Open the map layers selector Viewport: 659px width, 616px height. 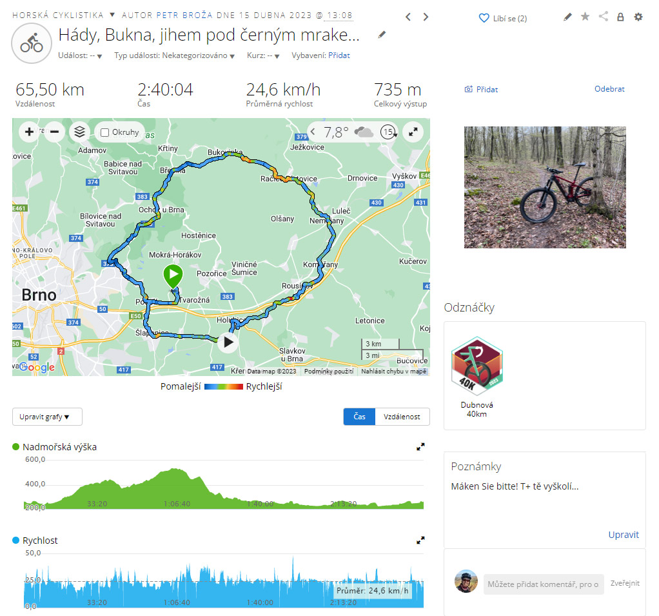pyautogui.click(x=79, y=132)
